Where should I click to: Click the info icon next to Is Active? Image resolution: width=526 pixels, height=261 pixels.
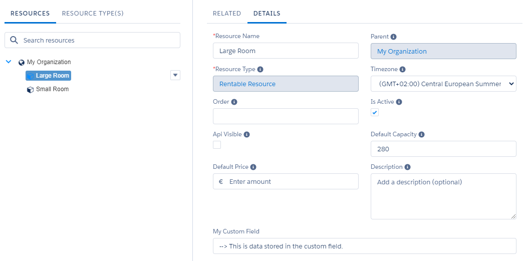point(399,102)
